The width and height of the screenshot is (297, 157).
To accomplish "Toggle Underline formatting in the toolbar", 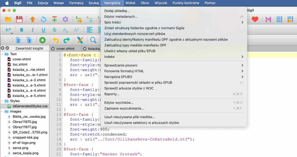I will [x=44, y=30].
